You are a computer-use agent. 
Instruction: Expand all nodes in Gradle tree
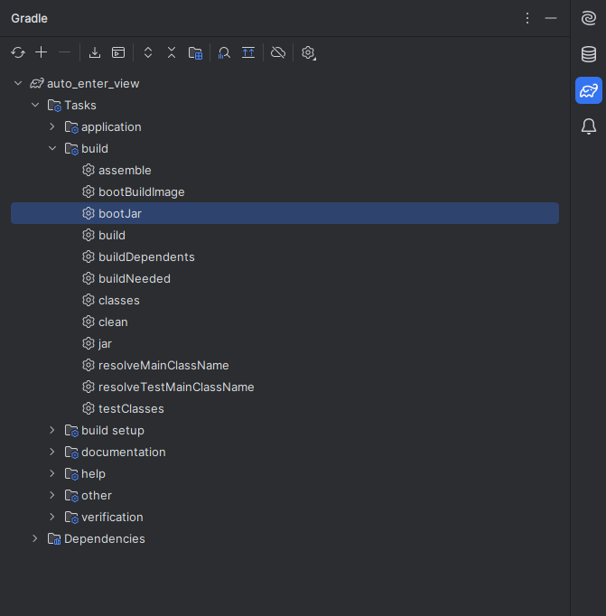coord(148,52)
